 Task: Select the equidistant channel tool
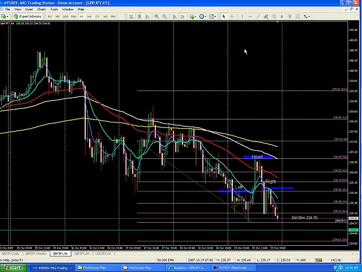click(x=266, y=16)
